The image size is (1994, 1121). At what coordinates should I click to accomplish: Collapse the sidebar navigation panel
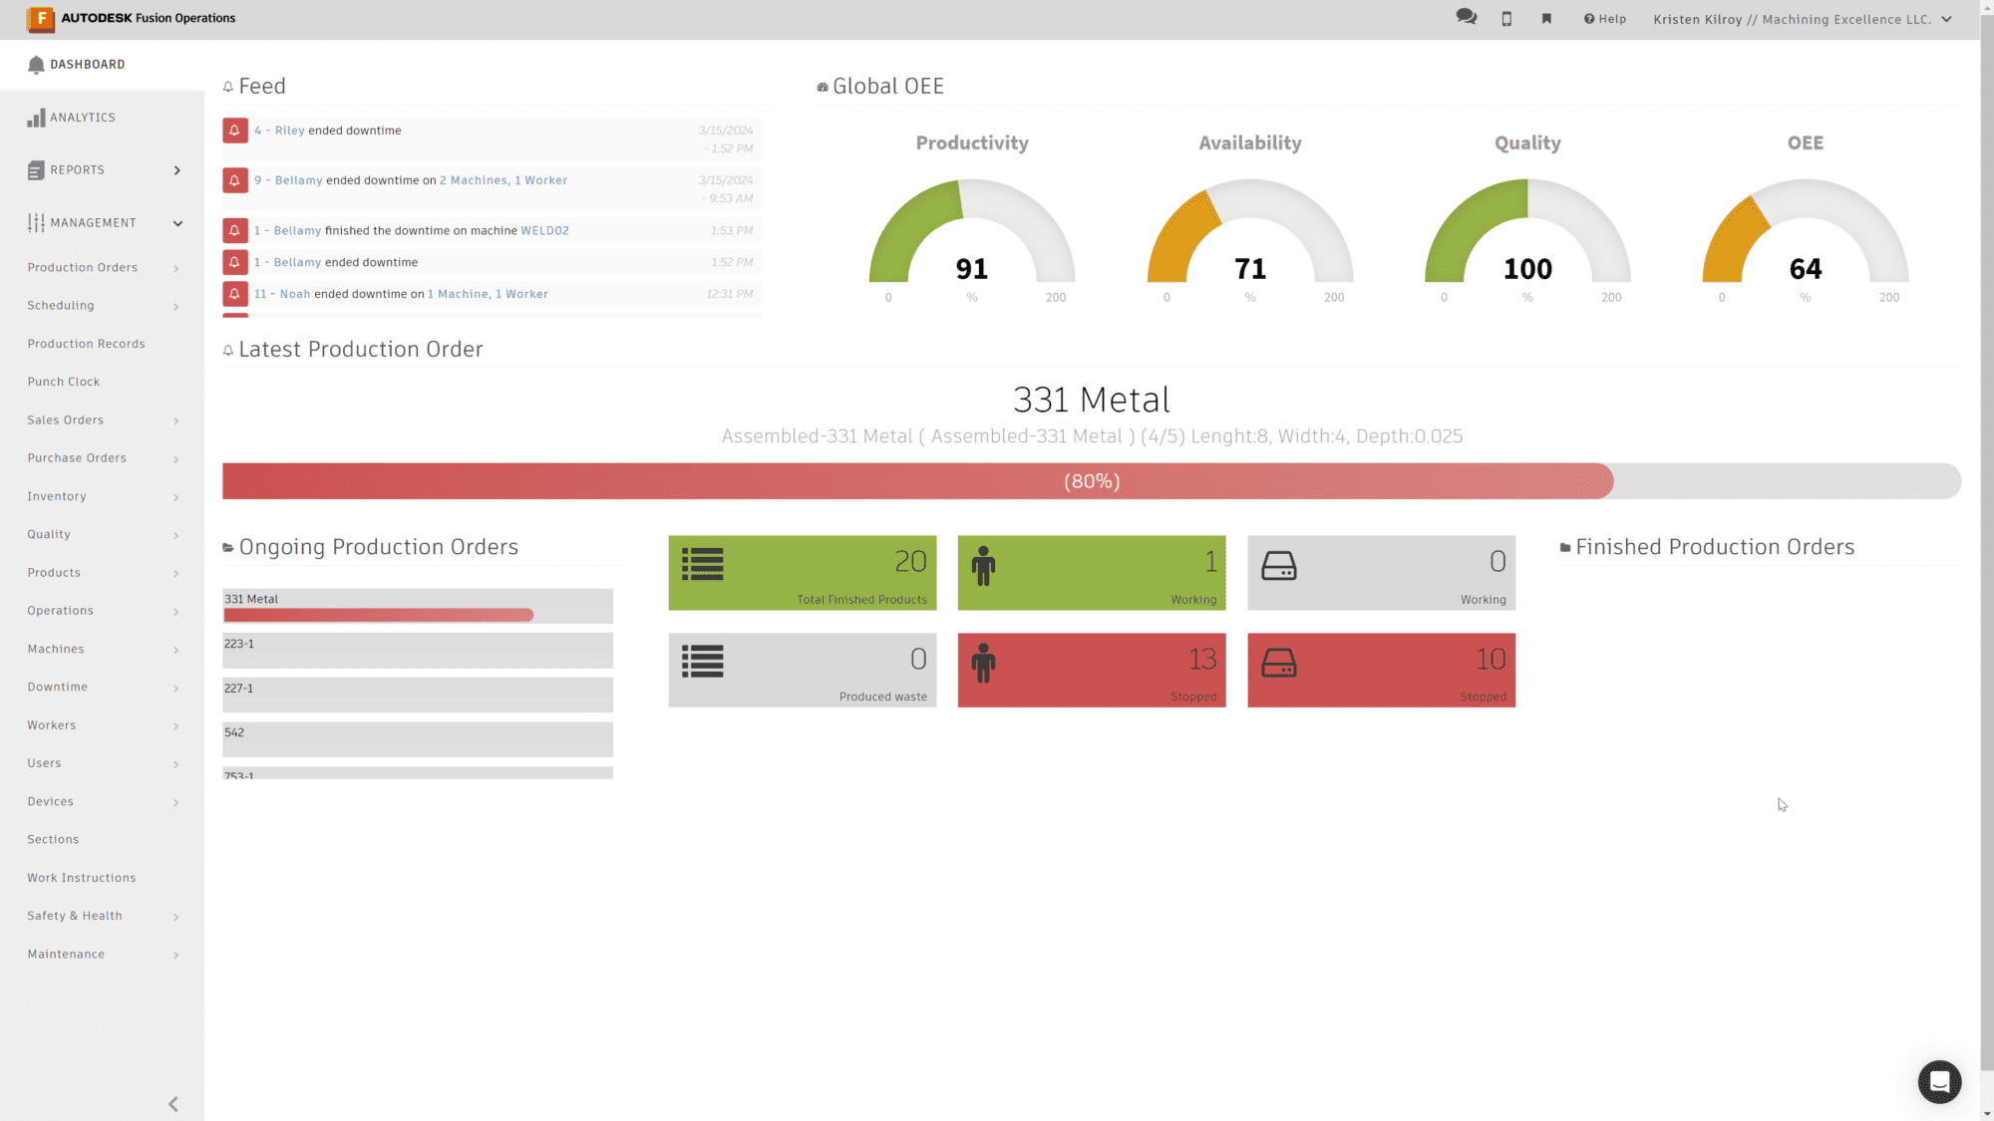tap(173, 1103)
